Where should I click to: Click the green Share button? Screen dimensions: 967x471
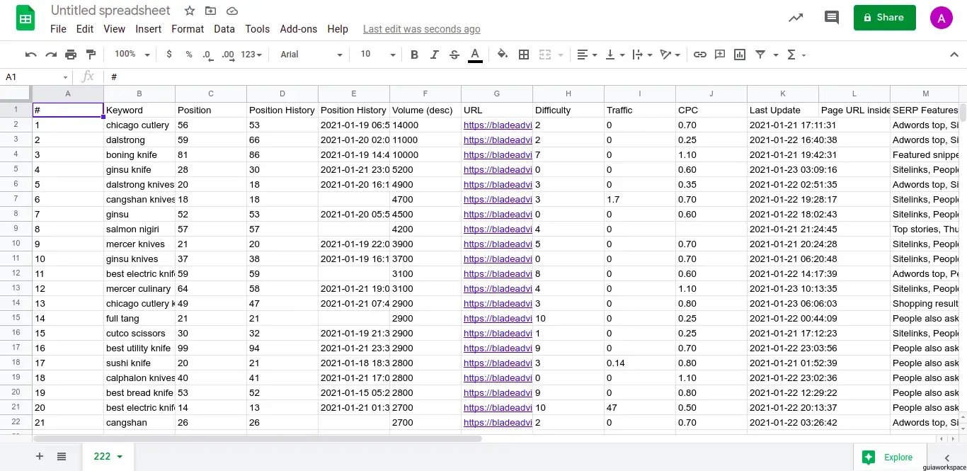884,18
